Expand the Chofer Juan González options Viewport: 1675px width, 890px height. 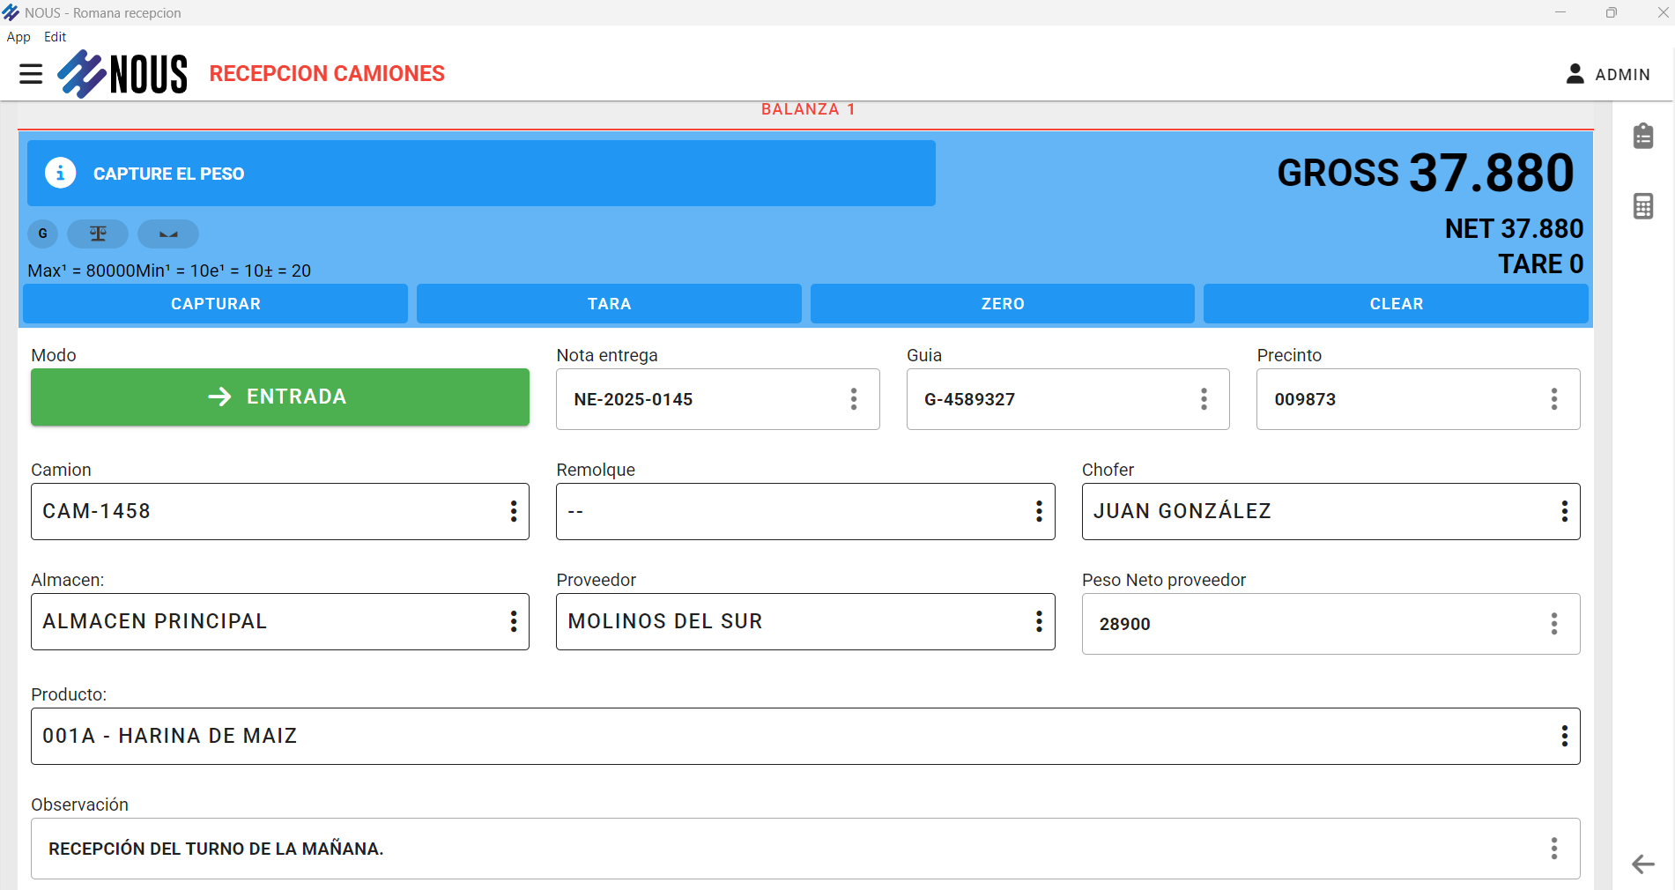click(1564, 511)
